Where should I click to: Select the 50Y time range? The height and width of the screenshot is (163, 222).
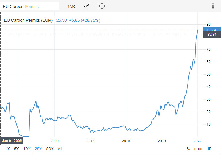50,149
